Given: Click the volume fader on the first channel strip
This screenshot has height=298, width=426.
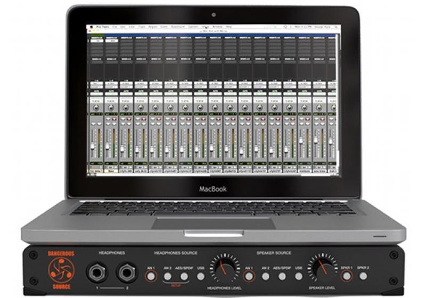Looking at the screenshot, I should (92, 146).
